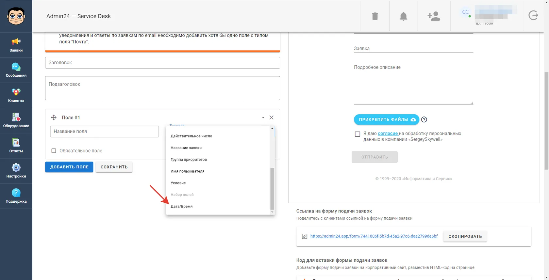The height and width of the screenshot is (280, 549).
Task: Click the trash bin icon in header
Action: coord(375,16)
